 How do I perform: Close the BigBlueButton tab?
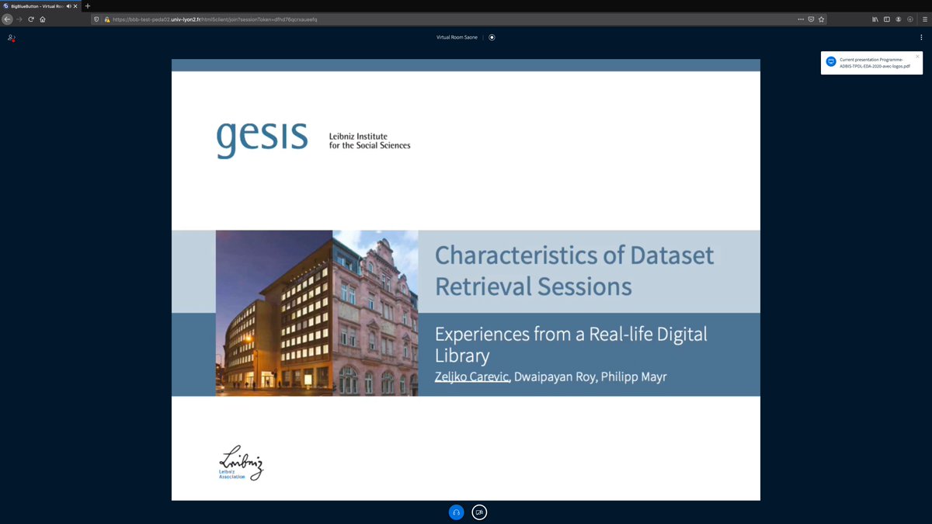[x=76, y=5]
